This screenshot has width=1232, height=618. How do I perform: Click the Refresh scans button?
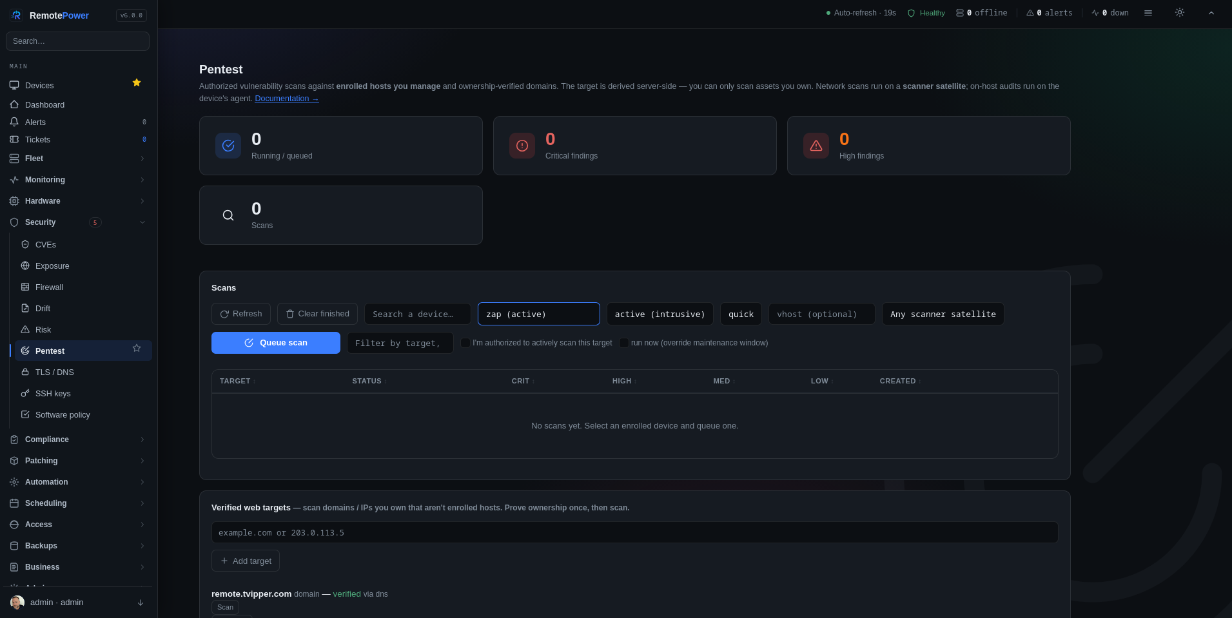pyautogui.click(x=241, y=314)
